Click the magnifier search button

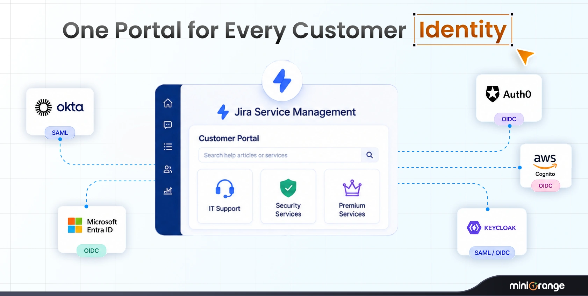point(370,155)
